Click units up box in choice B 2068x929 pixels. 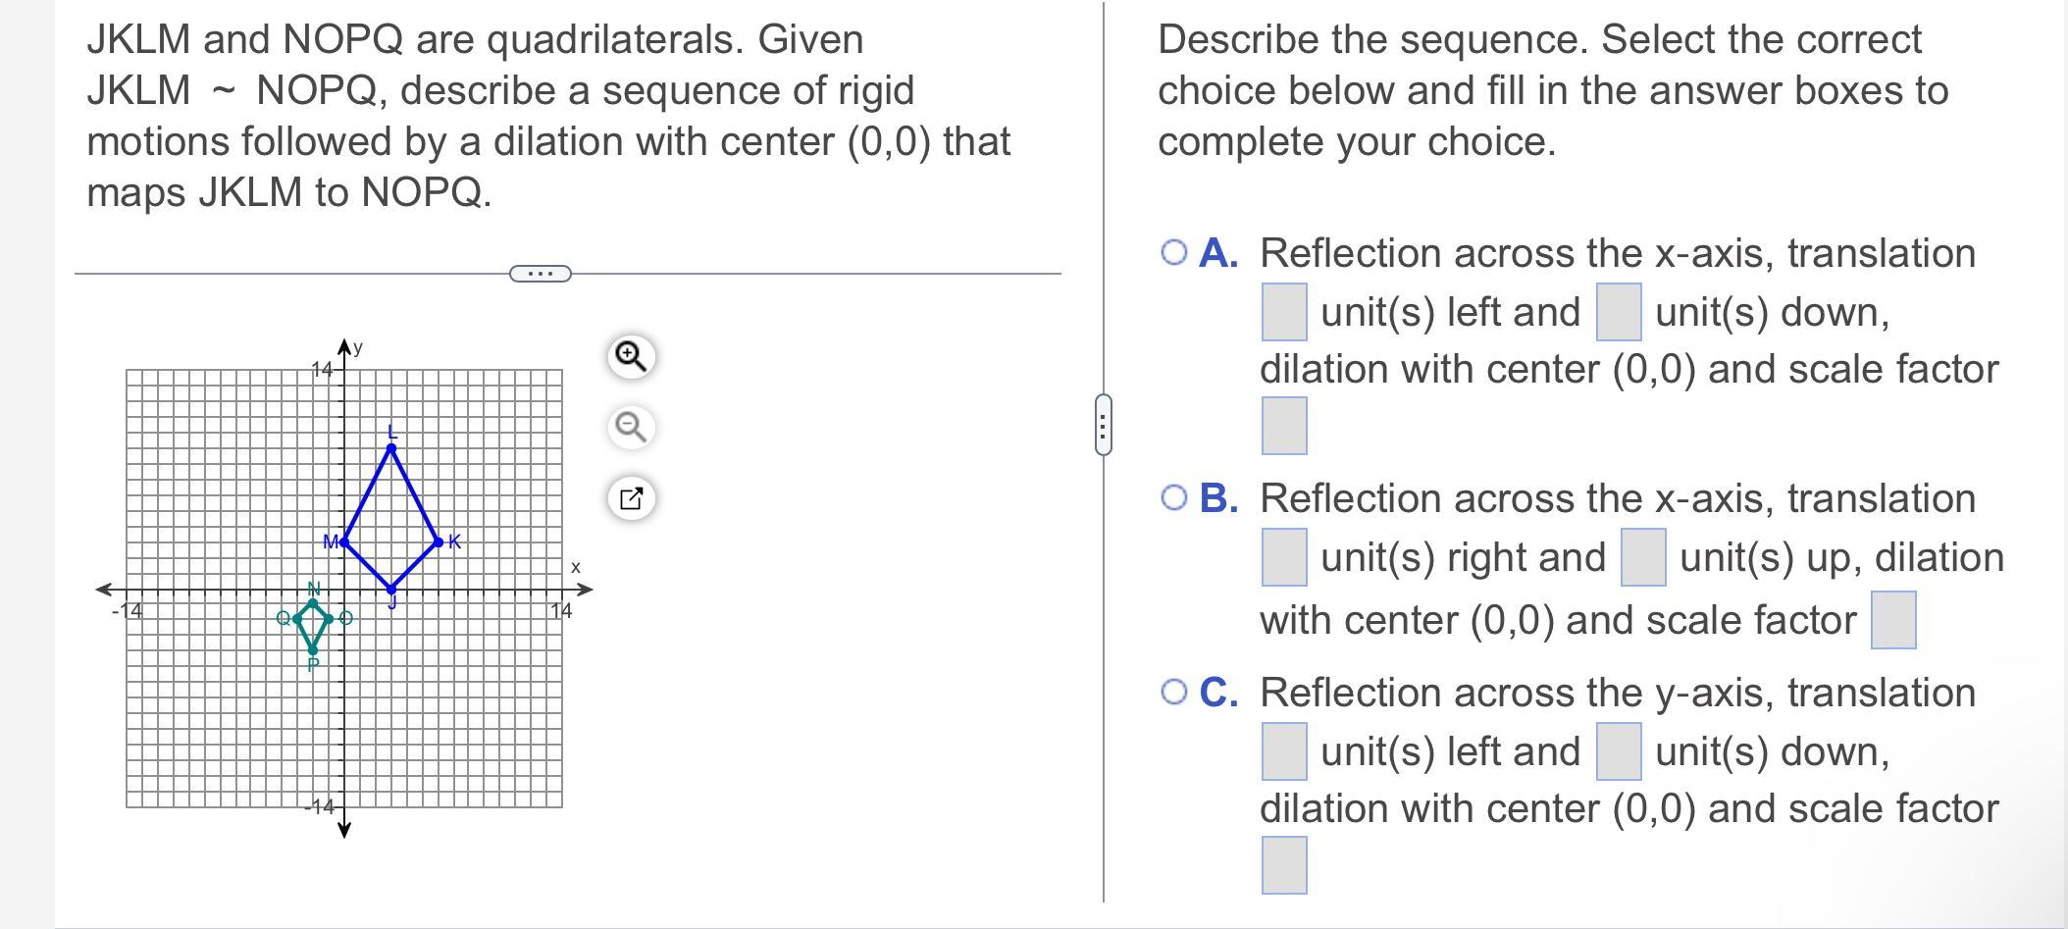point(1643,557)
